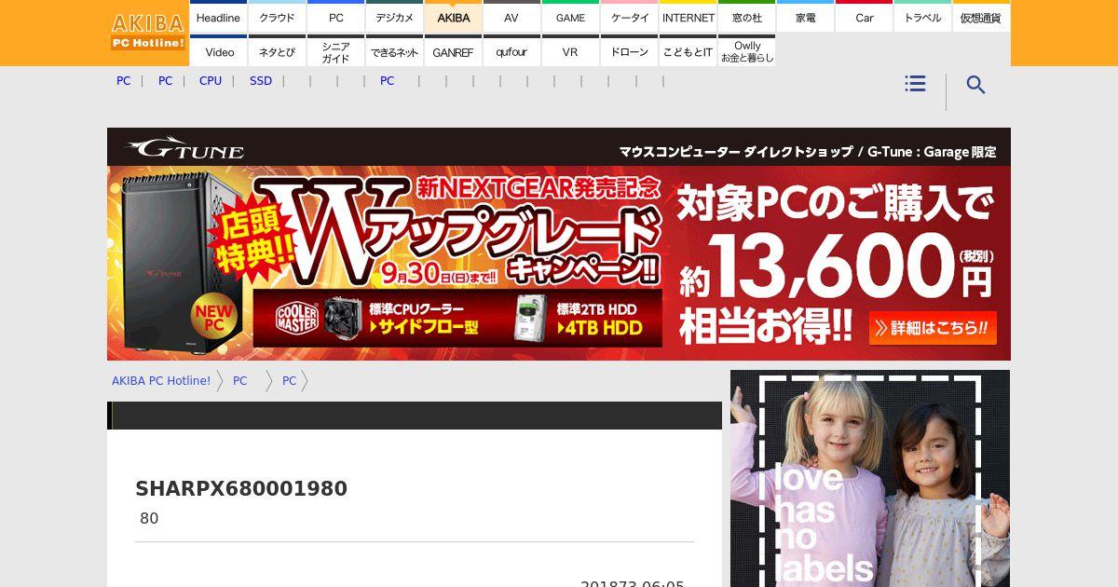Open the VR tab
Screen dimensions: 1118x587
click(x=570, y=51)
